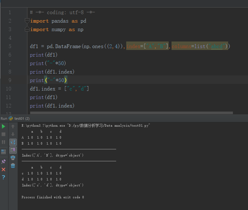Click the print output printer icon

click(x=13, y=158)
